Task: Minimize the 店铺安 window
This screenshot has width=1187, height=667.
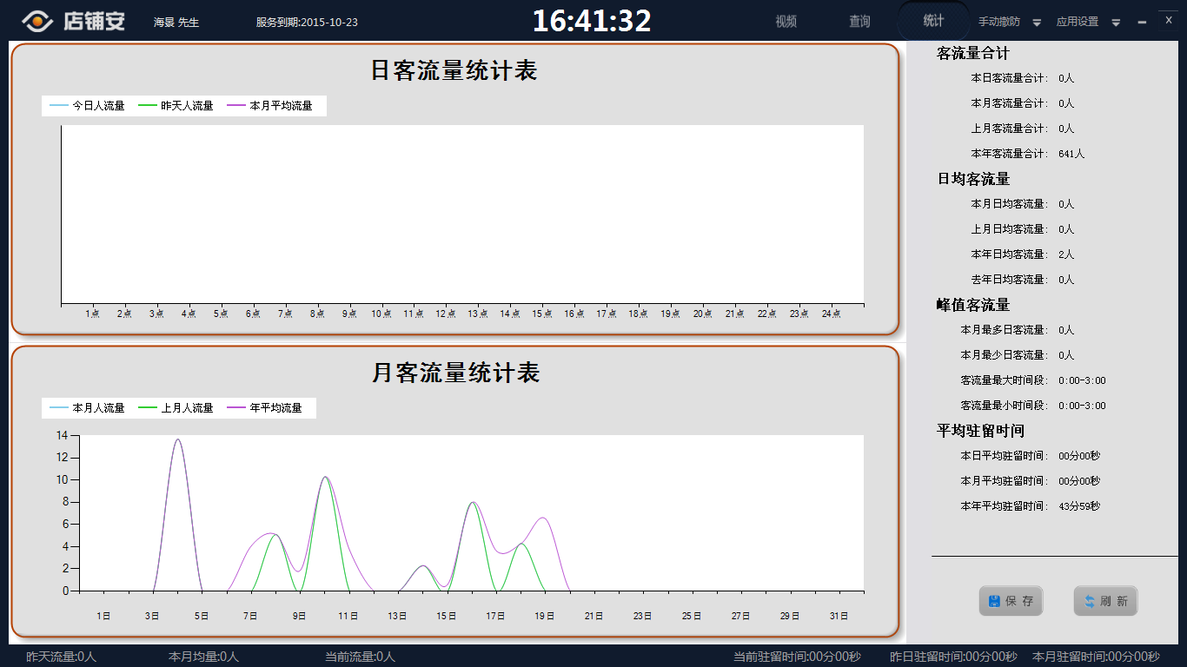Action: click(1142, 23)
